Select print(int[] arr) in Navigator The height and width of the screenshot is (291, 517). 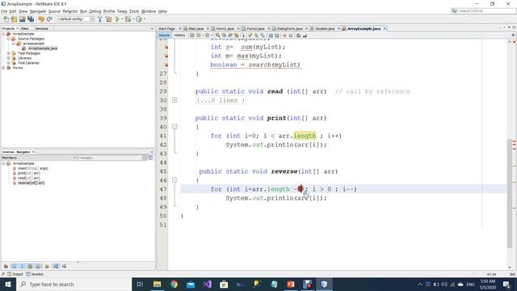[x=29, y=173]
